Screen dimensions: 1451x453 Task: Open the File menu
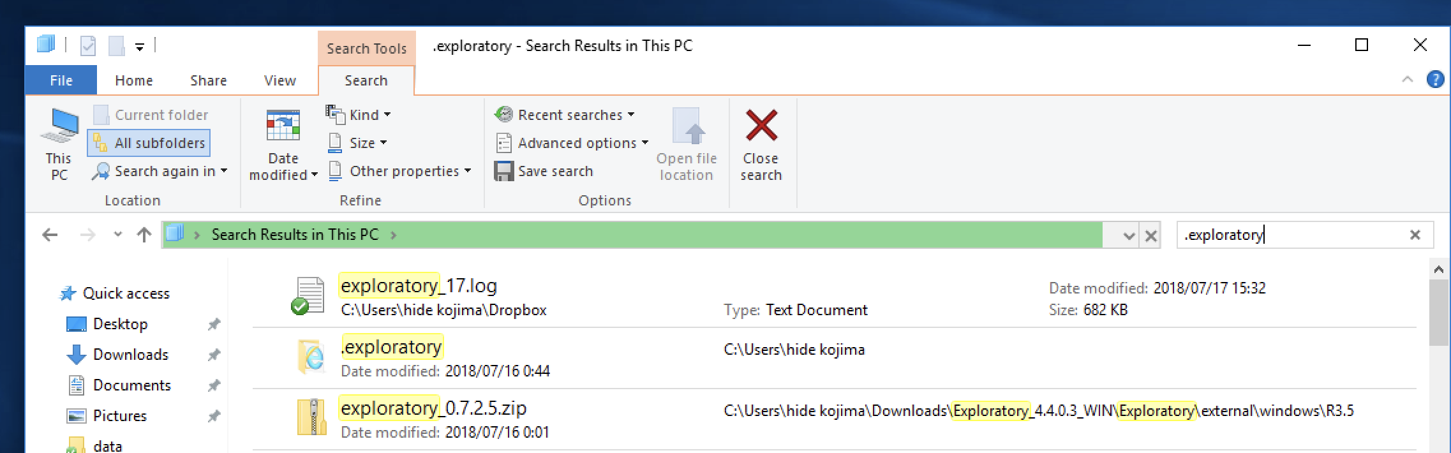click(61, 80)
